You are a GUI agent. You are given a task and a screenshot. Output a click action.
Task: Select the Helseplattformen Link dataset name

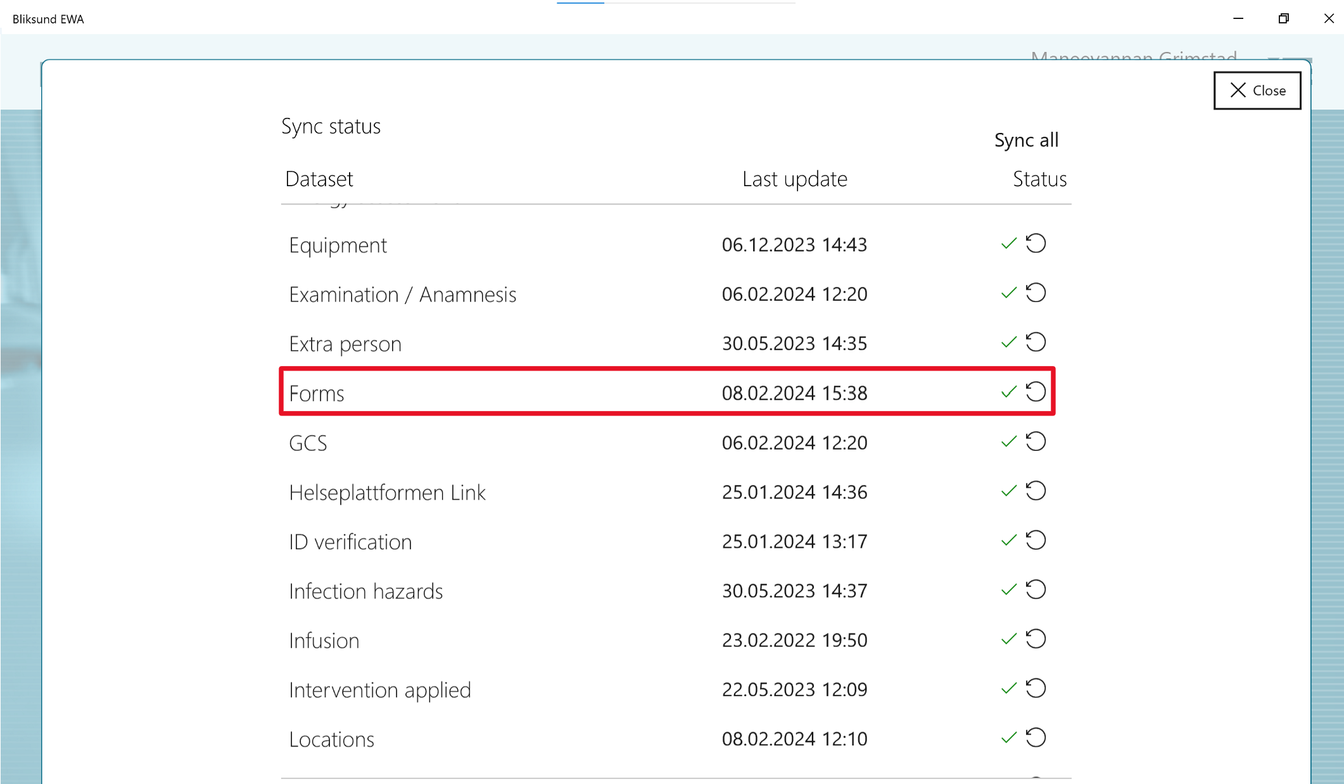387,492
